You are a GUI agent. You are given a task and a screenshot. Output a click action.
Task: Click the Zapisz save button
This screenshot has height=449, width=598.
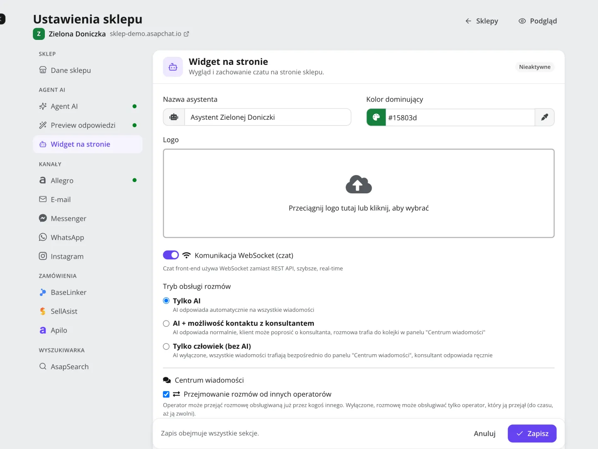click(x=532, y=434)
